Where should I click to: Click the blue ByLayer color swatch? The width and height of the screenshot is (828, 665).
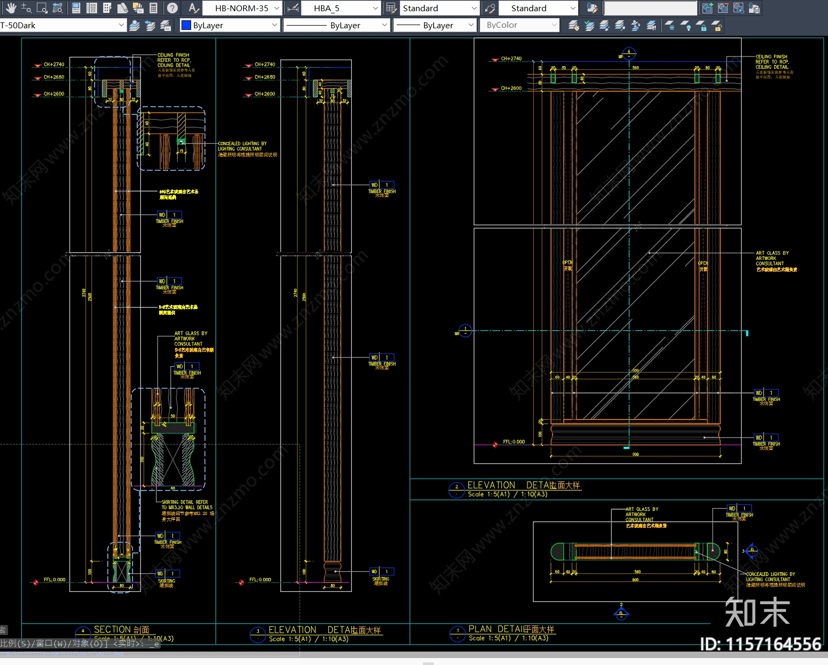[186, 25]
